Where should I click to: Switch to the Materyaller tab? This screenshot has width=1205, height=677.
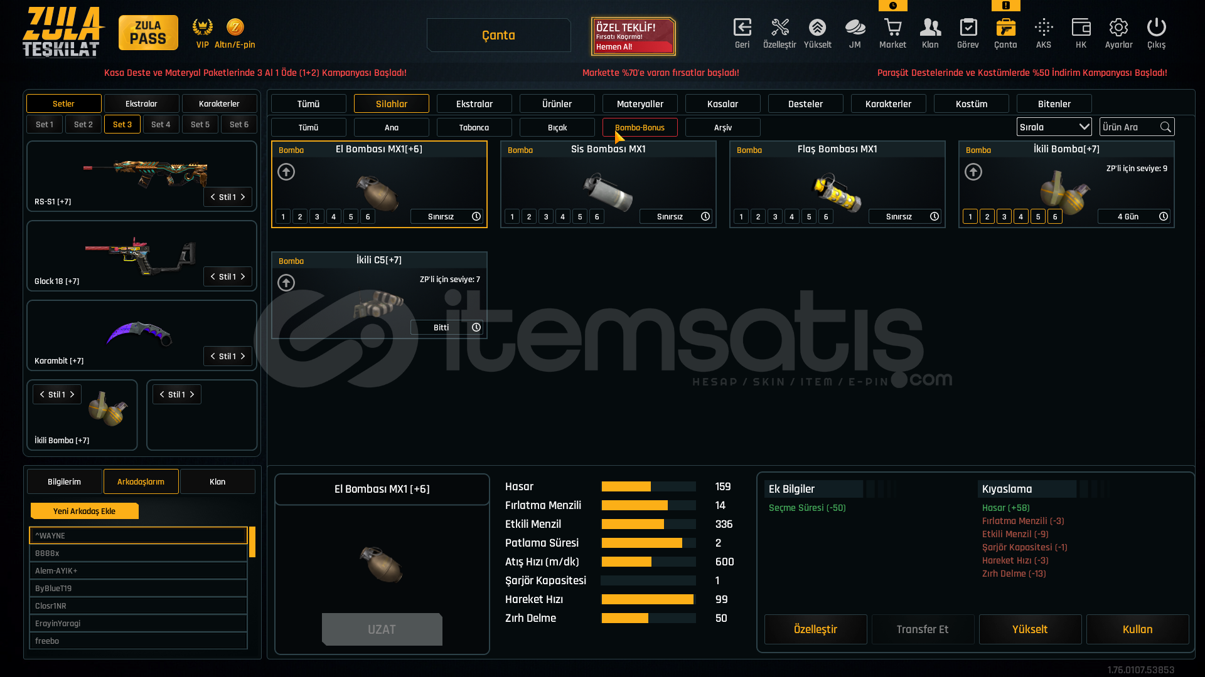coord(640,103)
